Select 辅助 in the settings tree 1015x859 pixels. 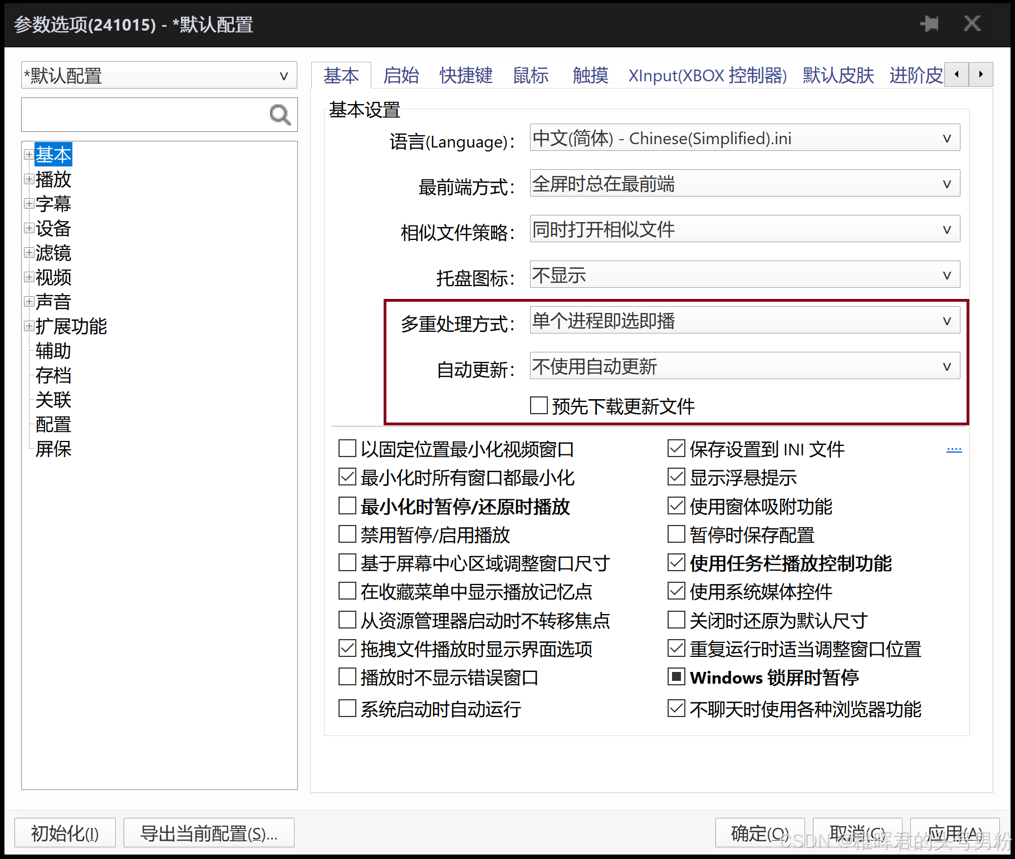coord(53,351)
